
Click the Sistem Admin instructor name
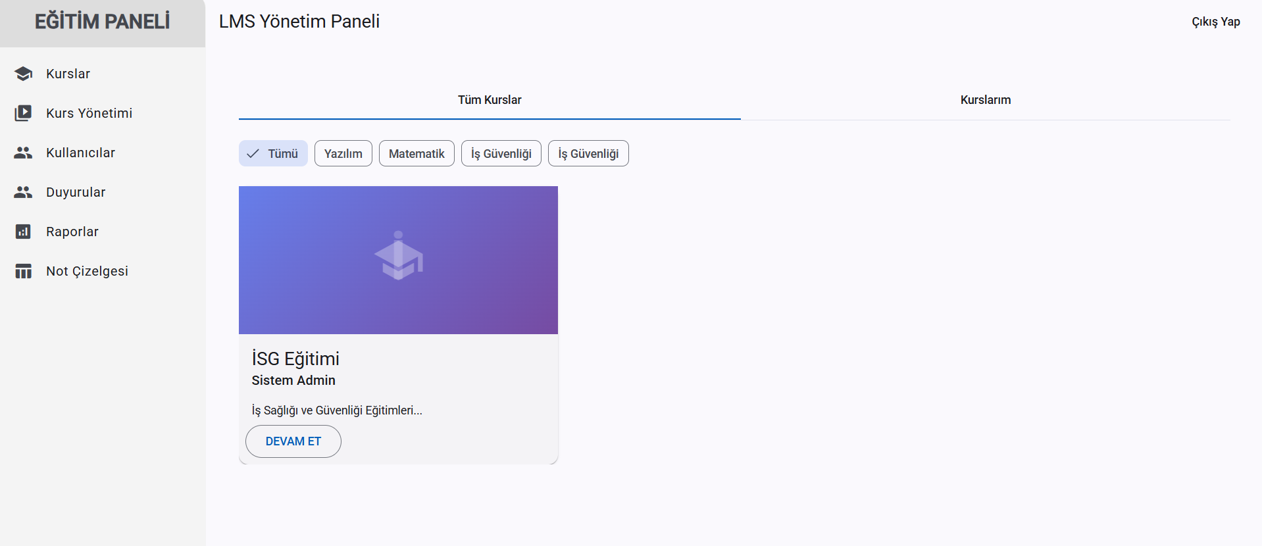click(293, 380)
